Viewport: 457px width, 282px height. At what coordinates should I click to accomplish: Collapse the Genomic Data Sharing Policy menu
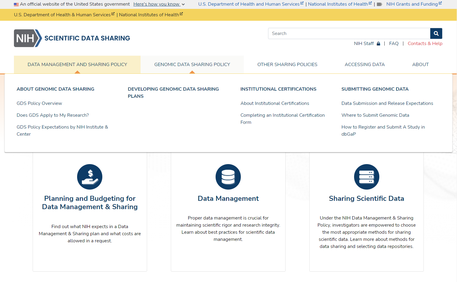[192, 65]
